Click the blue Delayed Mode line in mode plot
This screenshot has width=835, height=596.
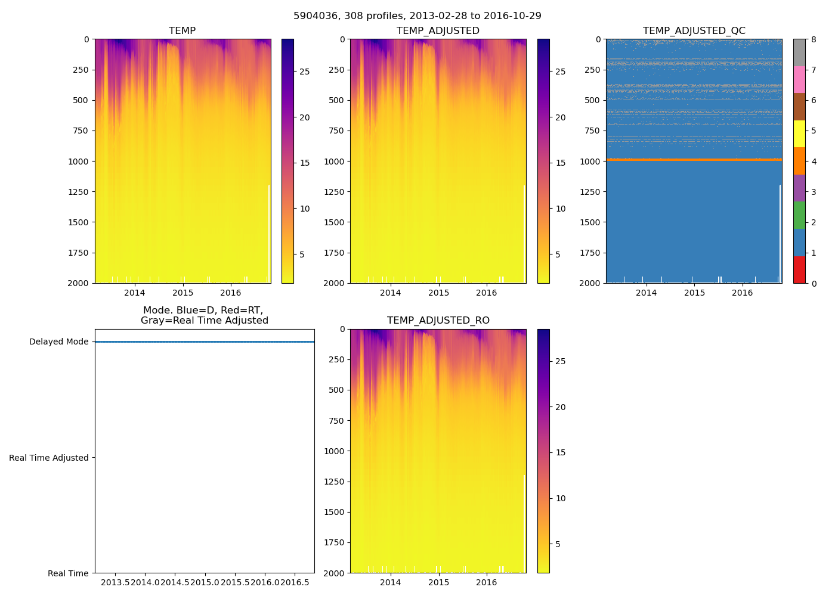click(x=204, y=342)
